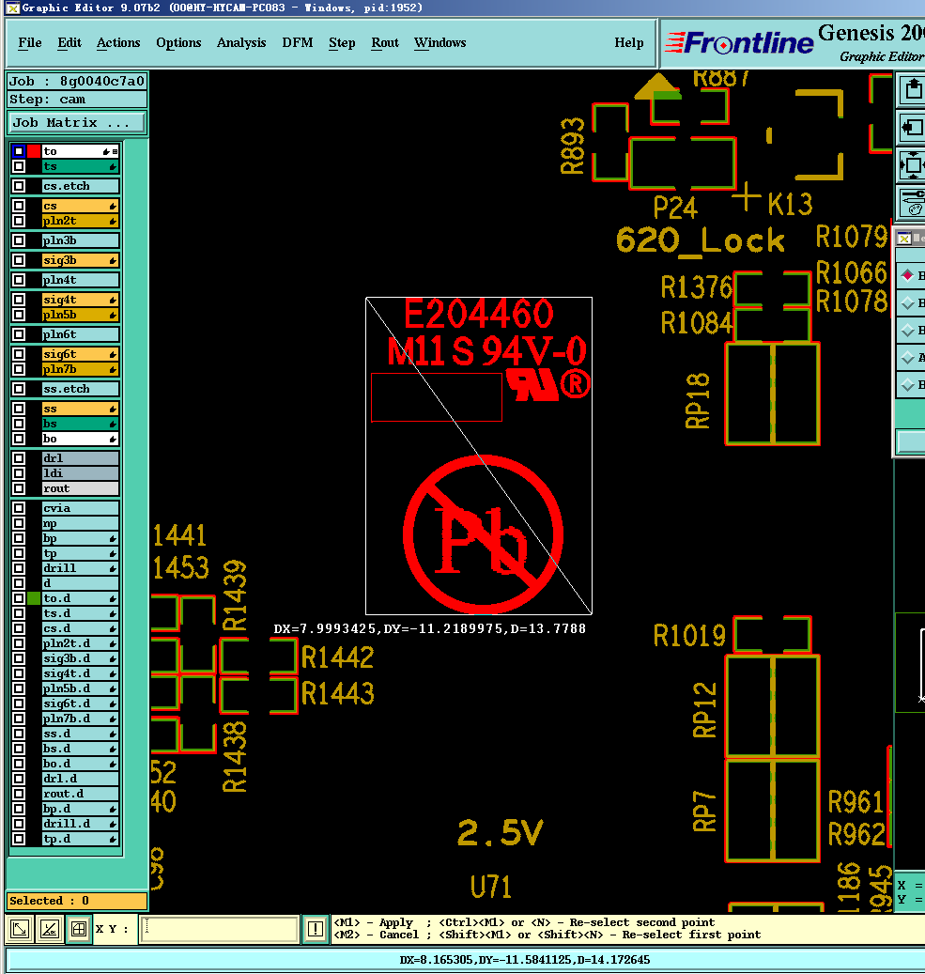Click the pencil icon on the bs layer row
Screen dimensions: 925x974
tap(113, 424)
